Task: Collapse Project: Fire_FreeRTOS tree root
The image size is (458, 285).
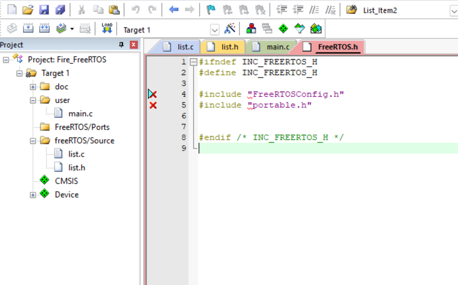Action: pos(6,60)
